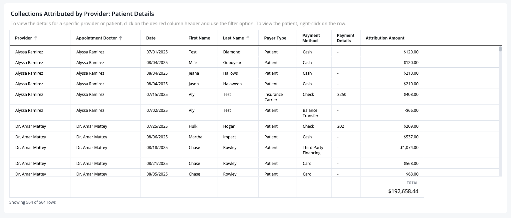Click first name Hulk

tap(193, 126)
